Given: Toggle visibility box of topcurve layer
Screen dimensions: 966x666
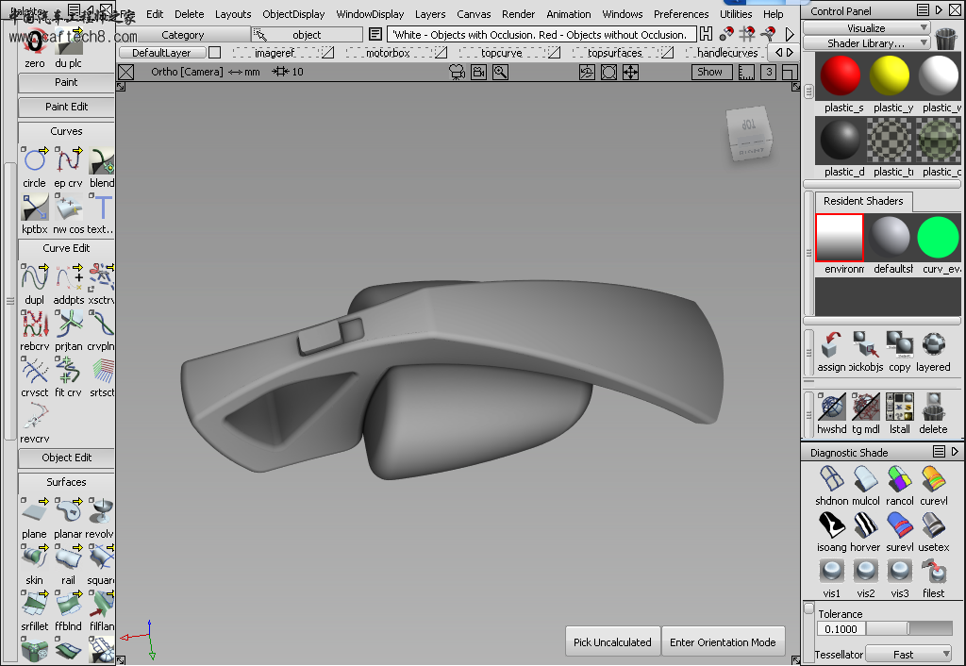Looking at the screenshot, I should (554, 53).
